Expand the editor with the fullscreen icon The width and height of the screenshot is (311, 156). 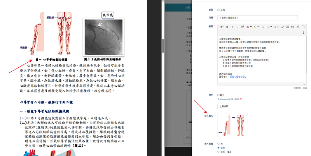tap(303, 27)
